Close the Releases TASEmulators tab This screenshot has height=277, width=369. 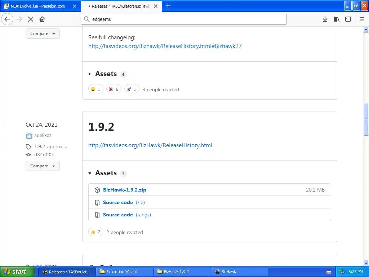coord(156,6)
